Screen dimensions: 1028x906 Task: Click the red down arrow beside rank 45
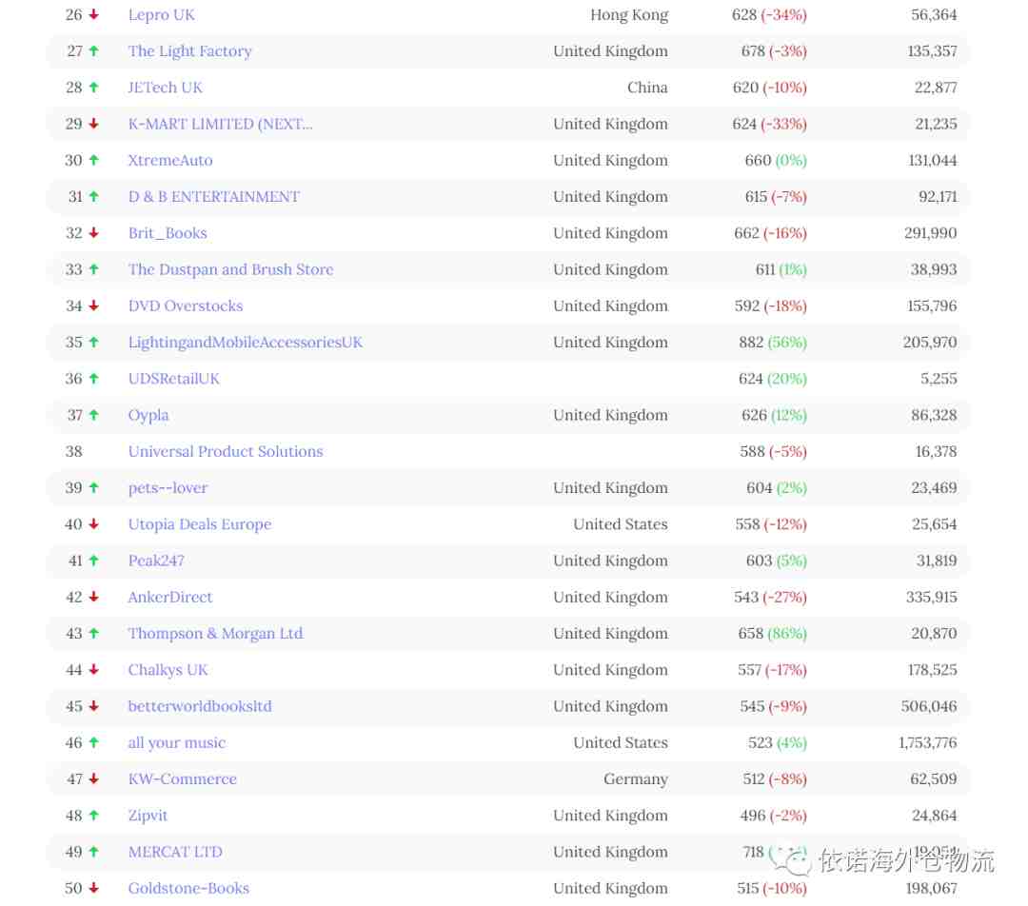pyautogui.click(x=93, y=705)
